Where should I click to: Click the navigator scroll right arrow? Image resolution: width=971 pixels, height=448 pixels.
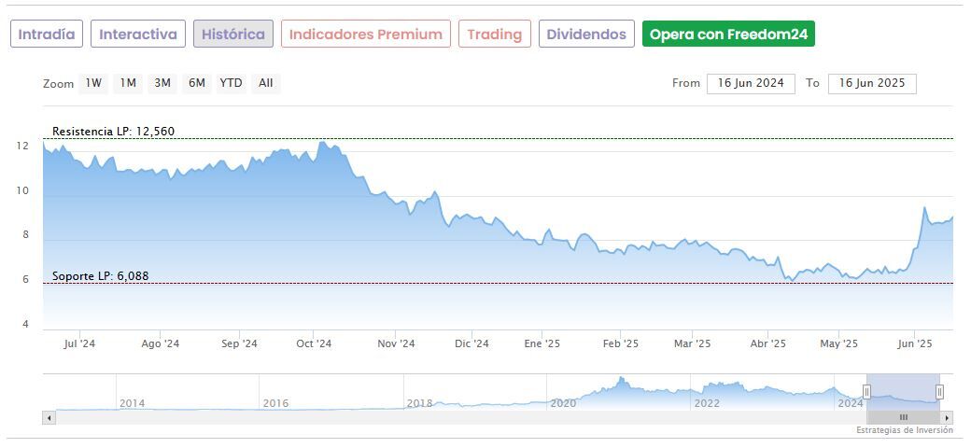coord(947,418)
